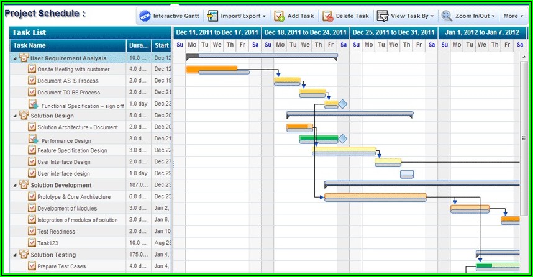Image resolution: width=533 pixels, height=277 pixels.
Task: Click the Dec 25, 2011 to Dec 31, 2011 week header
Action: [394, 33]
